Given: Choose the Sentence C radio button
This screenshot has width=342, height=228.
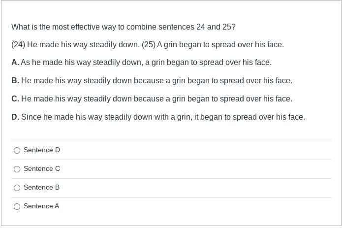Looking at the screenshot, I should click(x=17, y=169).
